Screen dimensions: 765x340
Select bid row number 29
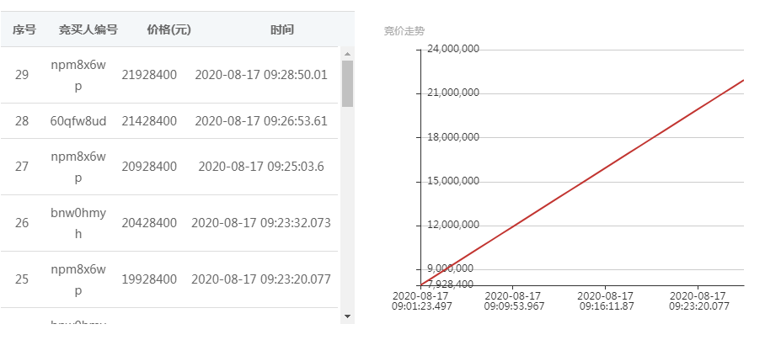point(169,75)
